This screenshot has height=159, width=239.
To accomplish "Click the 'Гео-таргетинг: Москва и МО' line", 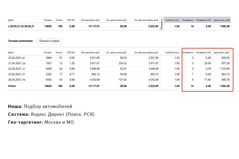I will pyautogui.click(x=41, y=122).
